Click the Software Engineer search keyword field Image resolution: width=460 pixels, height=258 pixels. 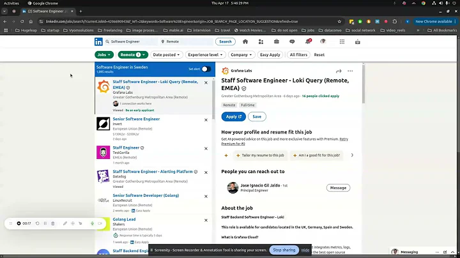(131, 42)
